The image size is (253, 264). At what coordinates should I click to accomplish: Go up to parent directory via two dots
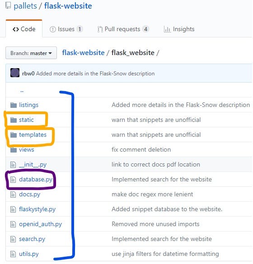(x=22, y=91)
